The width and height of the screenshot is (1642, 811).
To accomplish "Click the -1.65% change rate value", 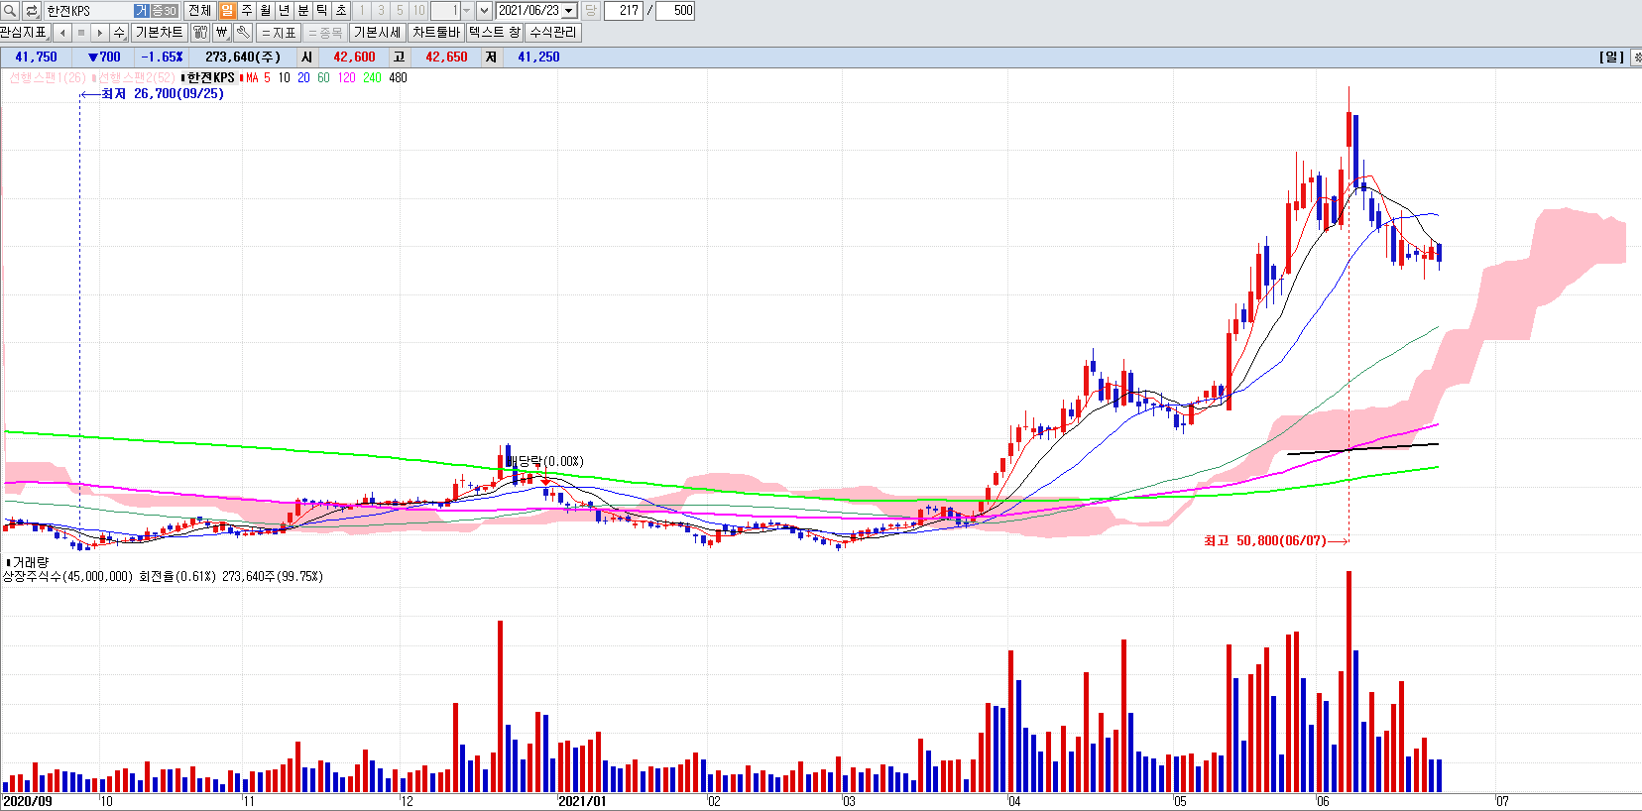I will tap(162, 58).
